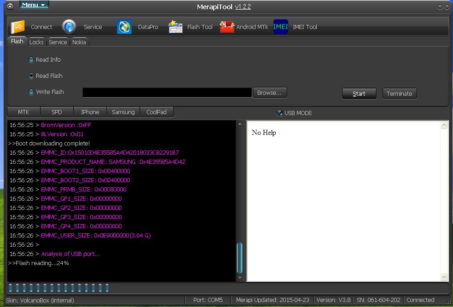This screenshot has width=453, height=307.
Task: Click the Connect USB icon
Action: pos(17,27)
